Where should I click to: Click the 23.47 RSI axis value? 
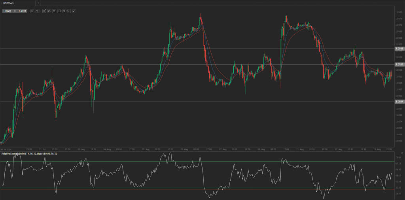click(x=398, y=194)
